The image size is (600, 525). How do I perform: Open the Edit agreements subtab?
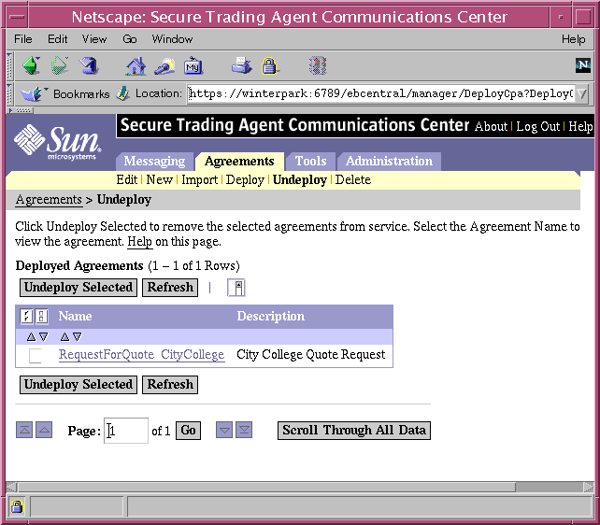[127, 179]
